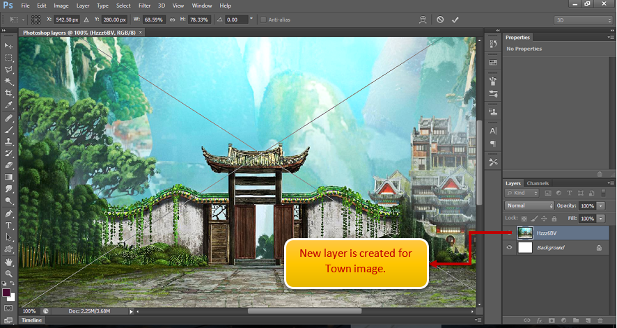Open the File menu

(25, 6)
